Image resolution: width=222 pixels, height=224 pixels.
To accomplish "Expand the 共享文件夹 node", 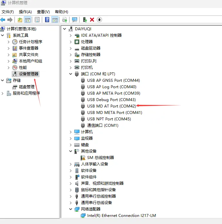I will pyautogui.click(x=8, y=55).
